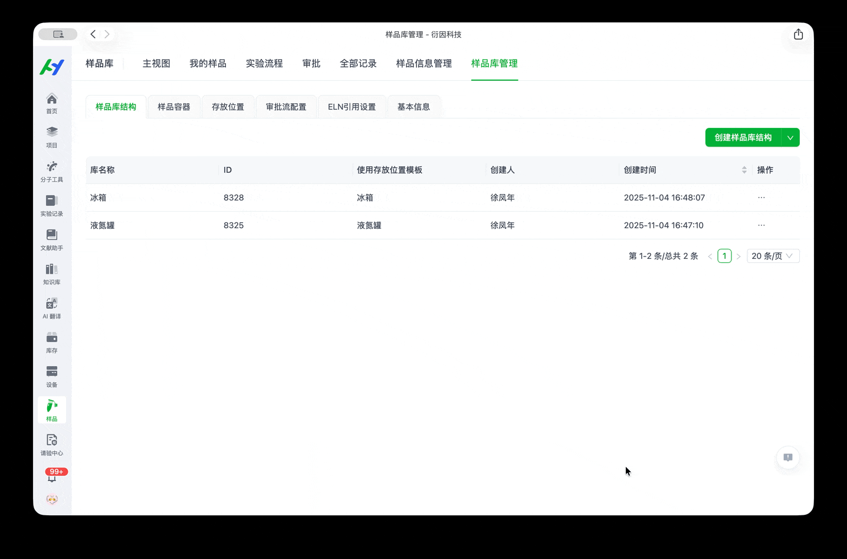
Task: Expand the 创建样品库结构 dropdown arrow
Action: [x=790, y=137]
